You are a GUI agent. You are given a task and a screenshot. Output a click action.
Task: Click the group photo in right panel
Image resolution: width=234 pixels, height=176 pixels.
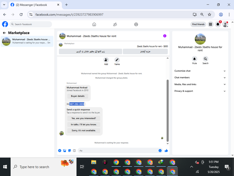coord(200,39)
